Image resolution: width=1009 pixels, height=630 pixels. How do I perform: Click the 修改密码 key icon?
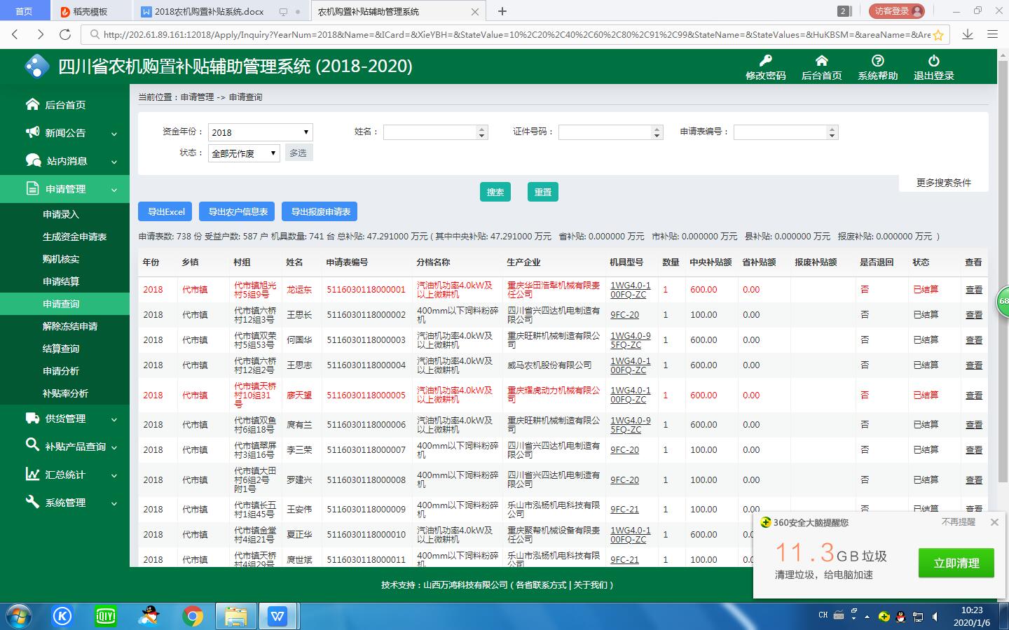pos(766,61)
